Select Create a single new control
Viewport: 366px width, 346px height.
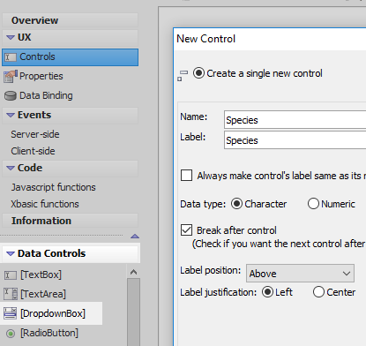[198, 73]
